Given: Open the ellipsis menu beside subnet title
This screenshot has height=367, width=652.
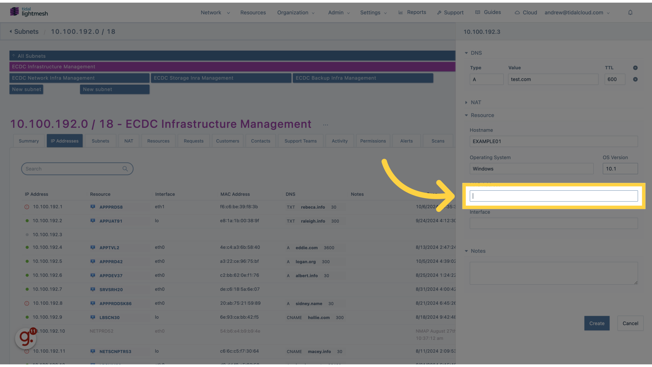Looking at the screenshot, I should 326,125.
